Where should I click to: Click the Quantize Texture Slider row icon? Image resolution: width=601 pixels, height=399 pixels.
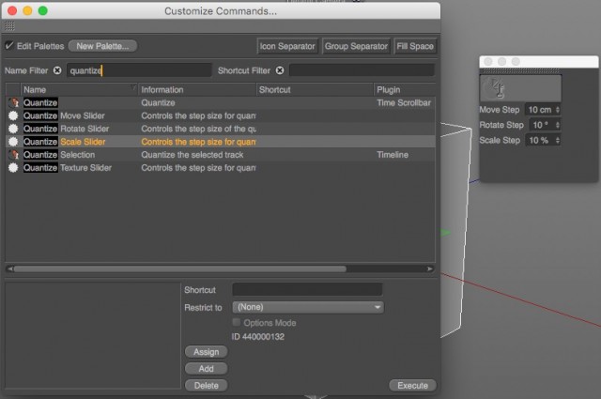13,168
